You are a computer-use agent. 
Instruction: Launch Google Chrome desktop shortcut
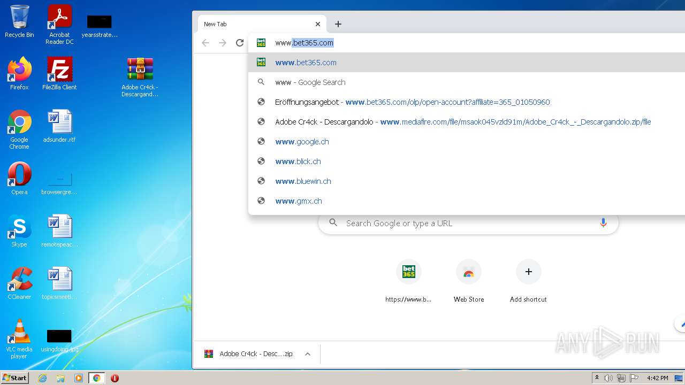coord(19,129)
